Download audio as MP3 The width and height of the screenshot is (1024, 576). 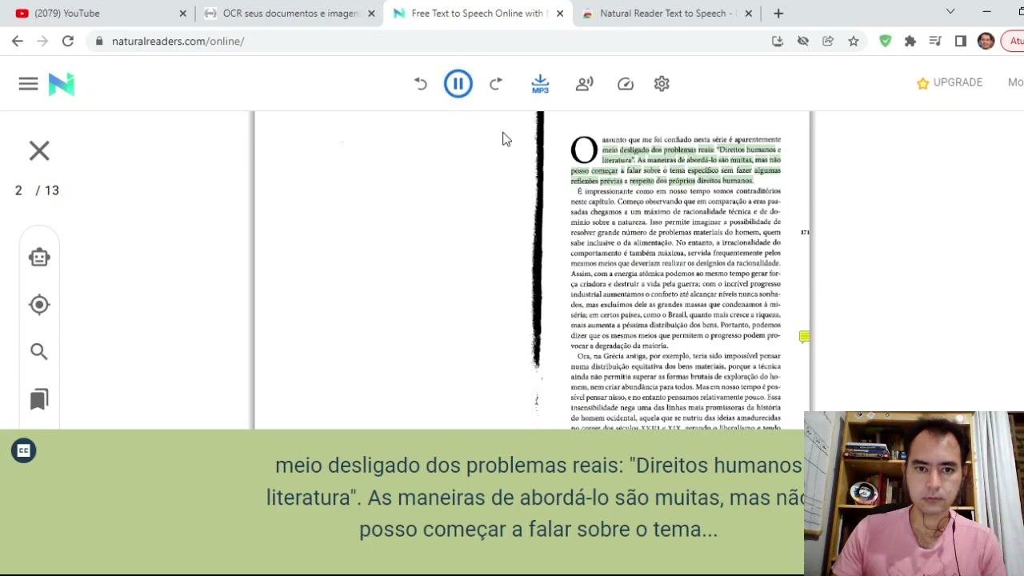tap(540, 83)
